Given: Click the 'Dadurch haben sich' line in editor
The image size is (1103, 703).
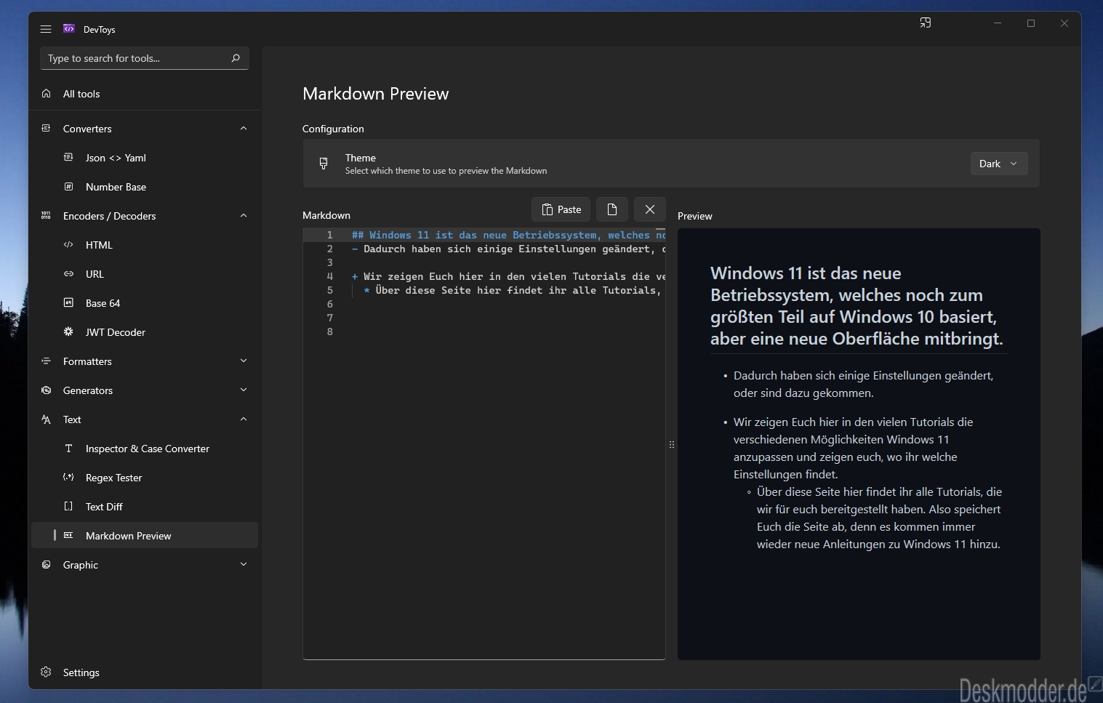Looking at the screenshot, I should [508, 249].
